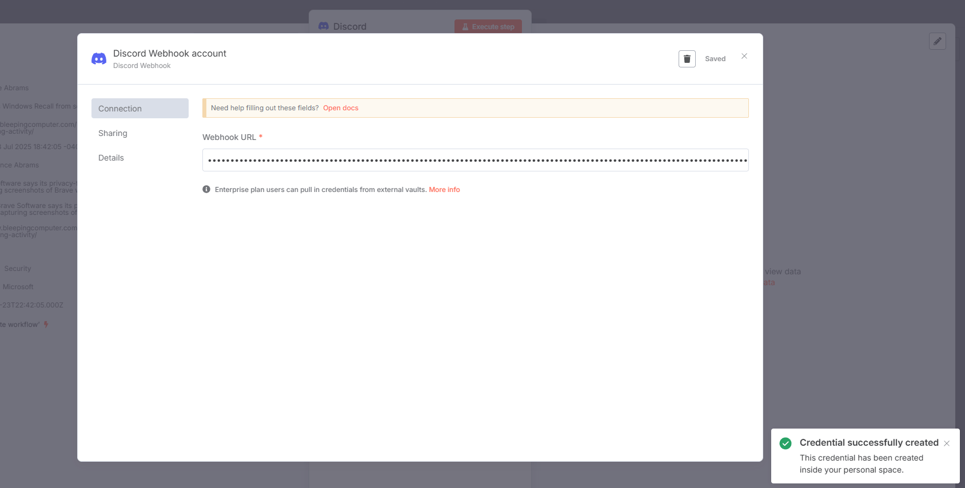The width and height of the screenshot is (965, 488).
Task: Delete the credential with the trash icon
Action: (x=687, y=59)
